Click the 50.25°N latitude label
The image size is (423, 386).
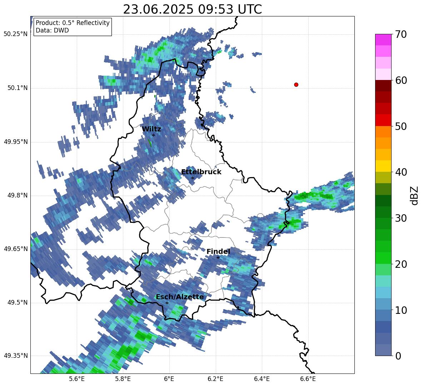click(16, 34)
